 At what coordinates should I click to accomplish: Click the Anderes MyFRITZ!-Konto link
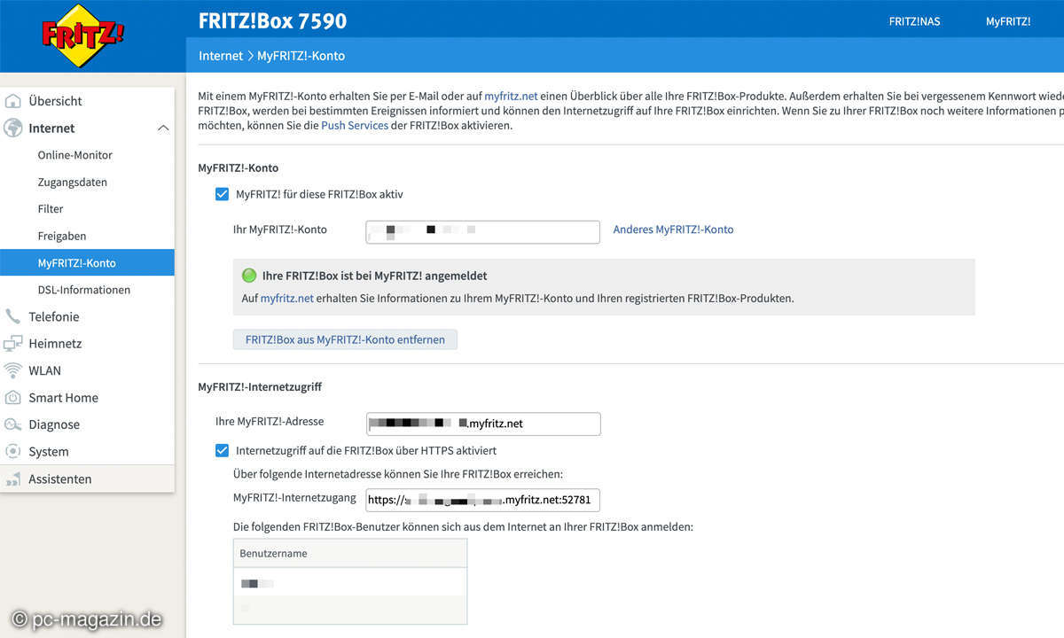pyautogui.click(x=673, y=230)
